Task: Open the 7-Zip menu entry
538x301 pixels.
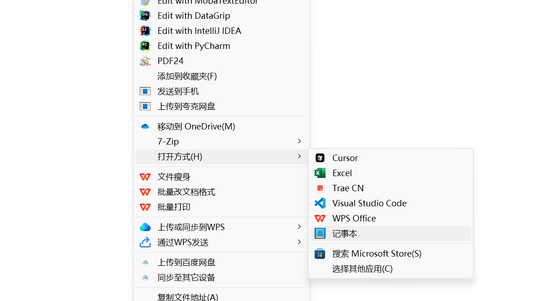Action: [x=221, y=141]
